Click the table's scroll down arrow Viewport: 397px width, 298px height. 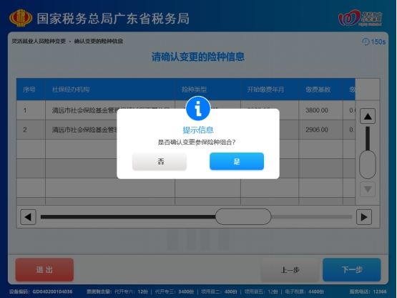[368, 189]
